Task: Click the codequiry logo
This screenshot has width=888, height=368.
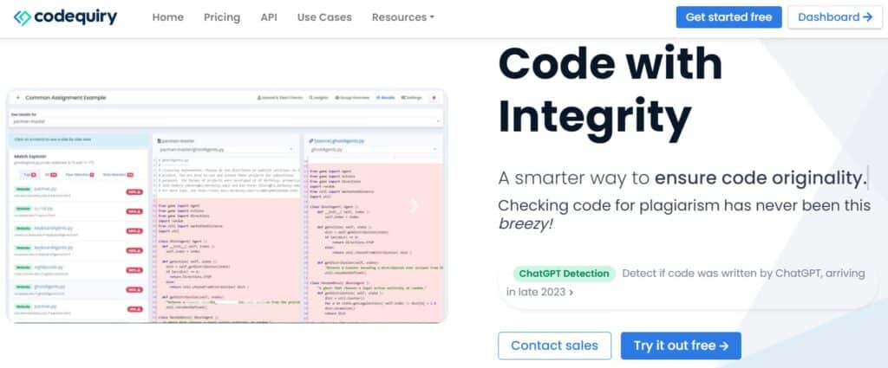Action: [x=65, y=17]
